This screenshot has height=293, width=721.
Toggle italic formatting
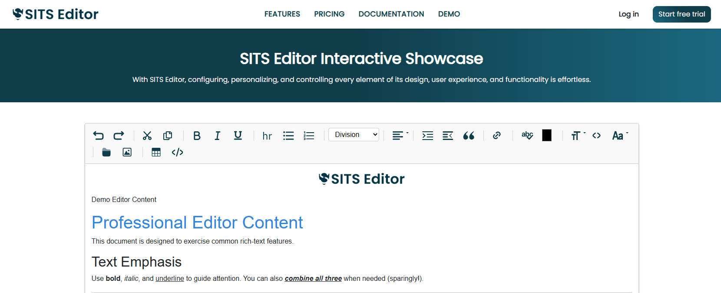click(x=217, y=136)
